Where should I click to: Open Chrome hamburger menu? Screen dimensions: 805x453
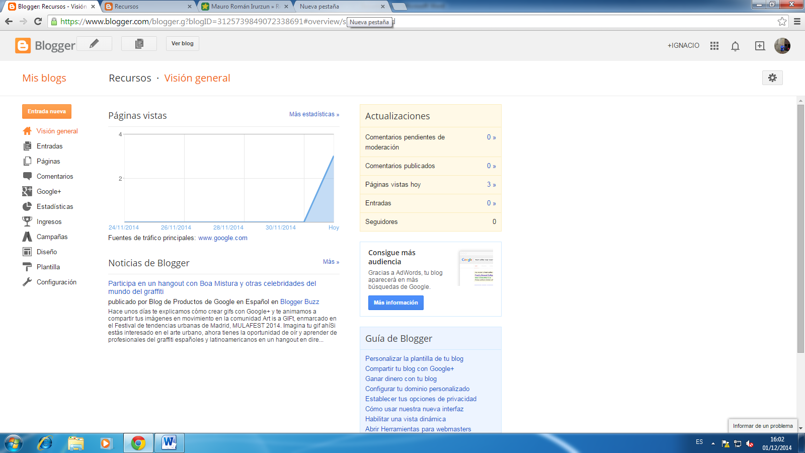click(x=797, y=21)
